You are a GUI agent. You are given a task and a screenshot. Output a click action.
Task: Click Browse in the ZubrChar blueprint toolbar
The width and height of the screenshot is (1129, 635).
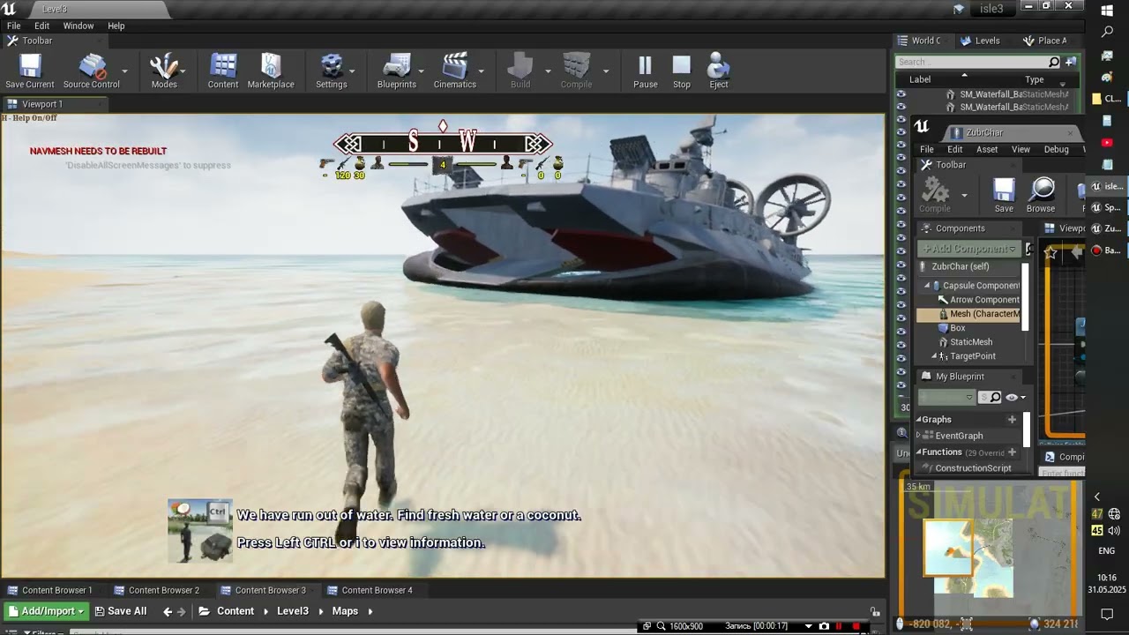[1041, 196]
